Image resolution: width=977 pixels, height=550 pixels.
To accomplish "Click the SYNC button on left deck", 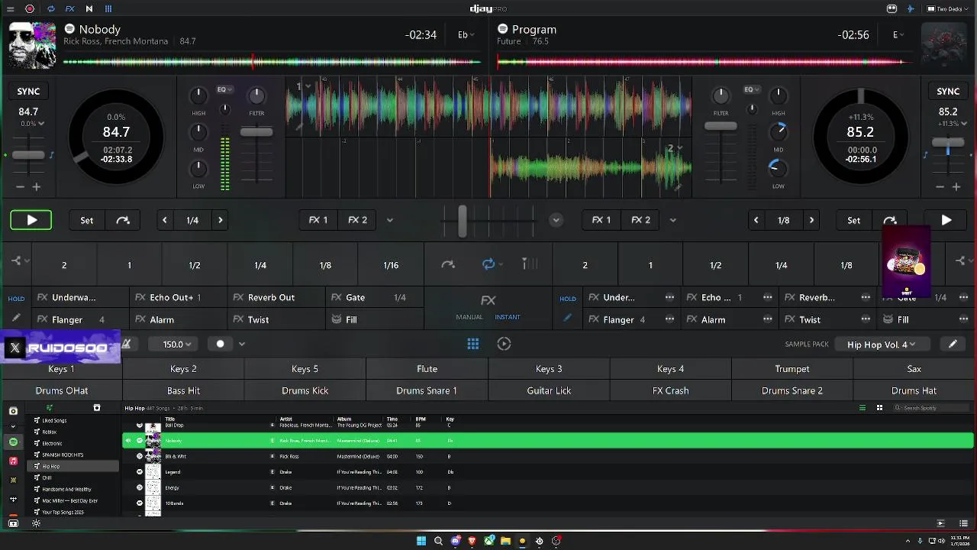I will (x=28, y=91).
